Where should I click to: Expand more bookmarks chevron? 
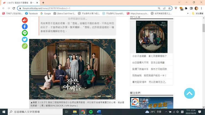click(x=188, y=14)
